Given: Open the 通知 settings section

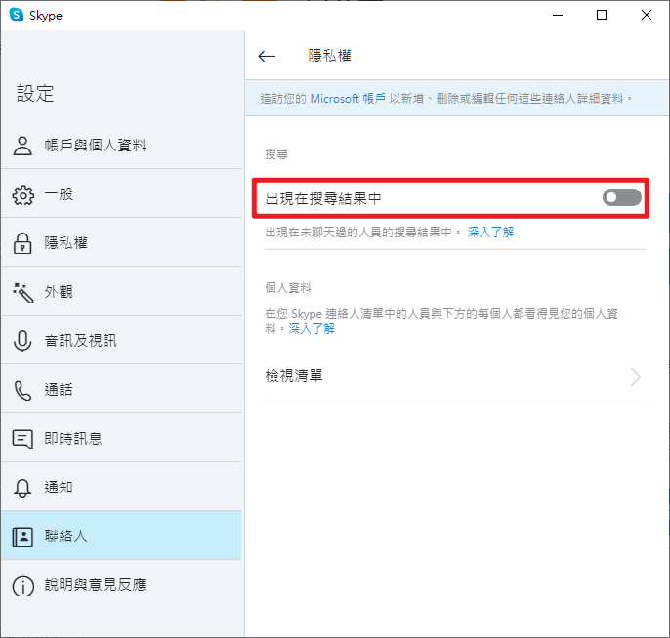Looking at the screenshot, I should point(121,488).
